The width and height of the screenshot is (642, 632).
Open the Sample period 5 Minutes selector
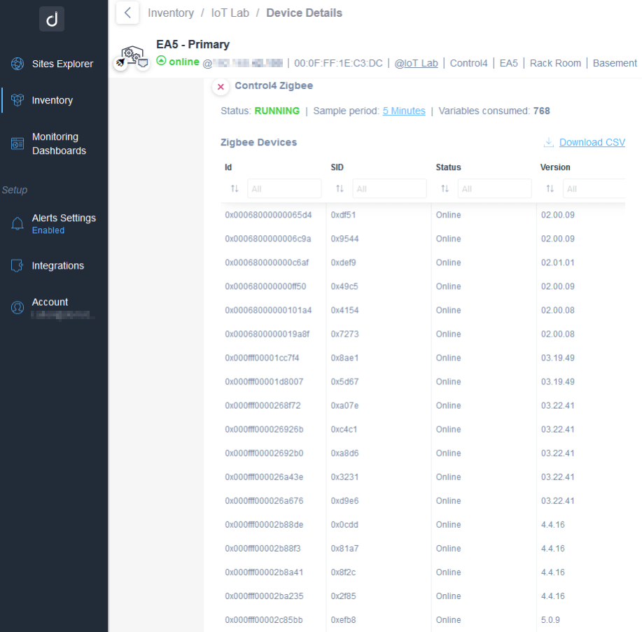coord(403,111)
